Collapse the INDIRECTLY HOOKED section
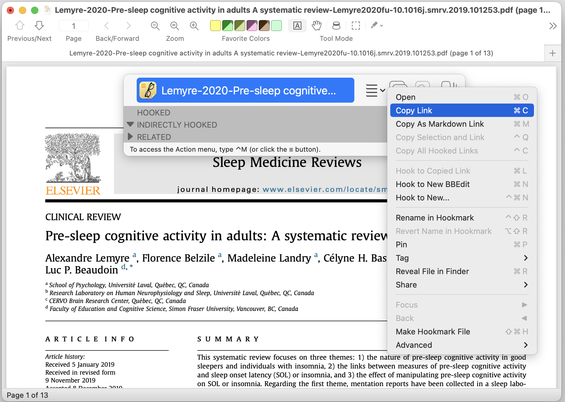The height and width of the screenshot is (402, 565). [x=130, y=125]
